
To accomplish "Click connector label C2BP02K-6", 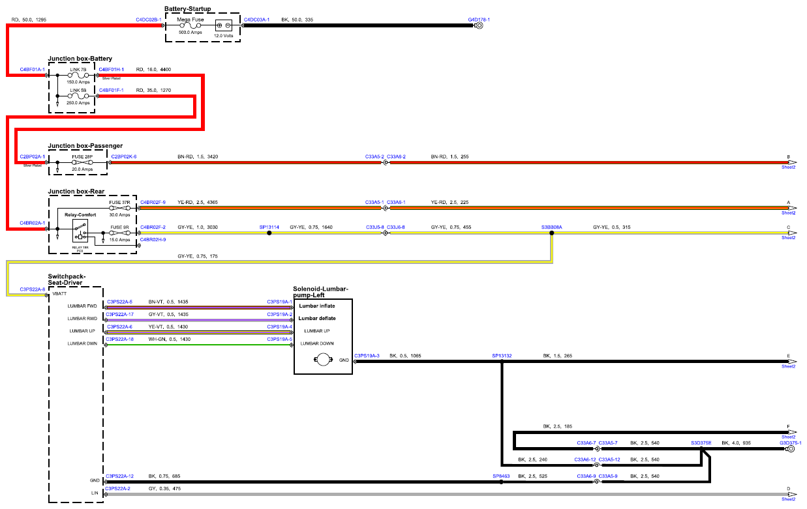I will (125, 156).
